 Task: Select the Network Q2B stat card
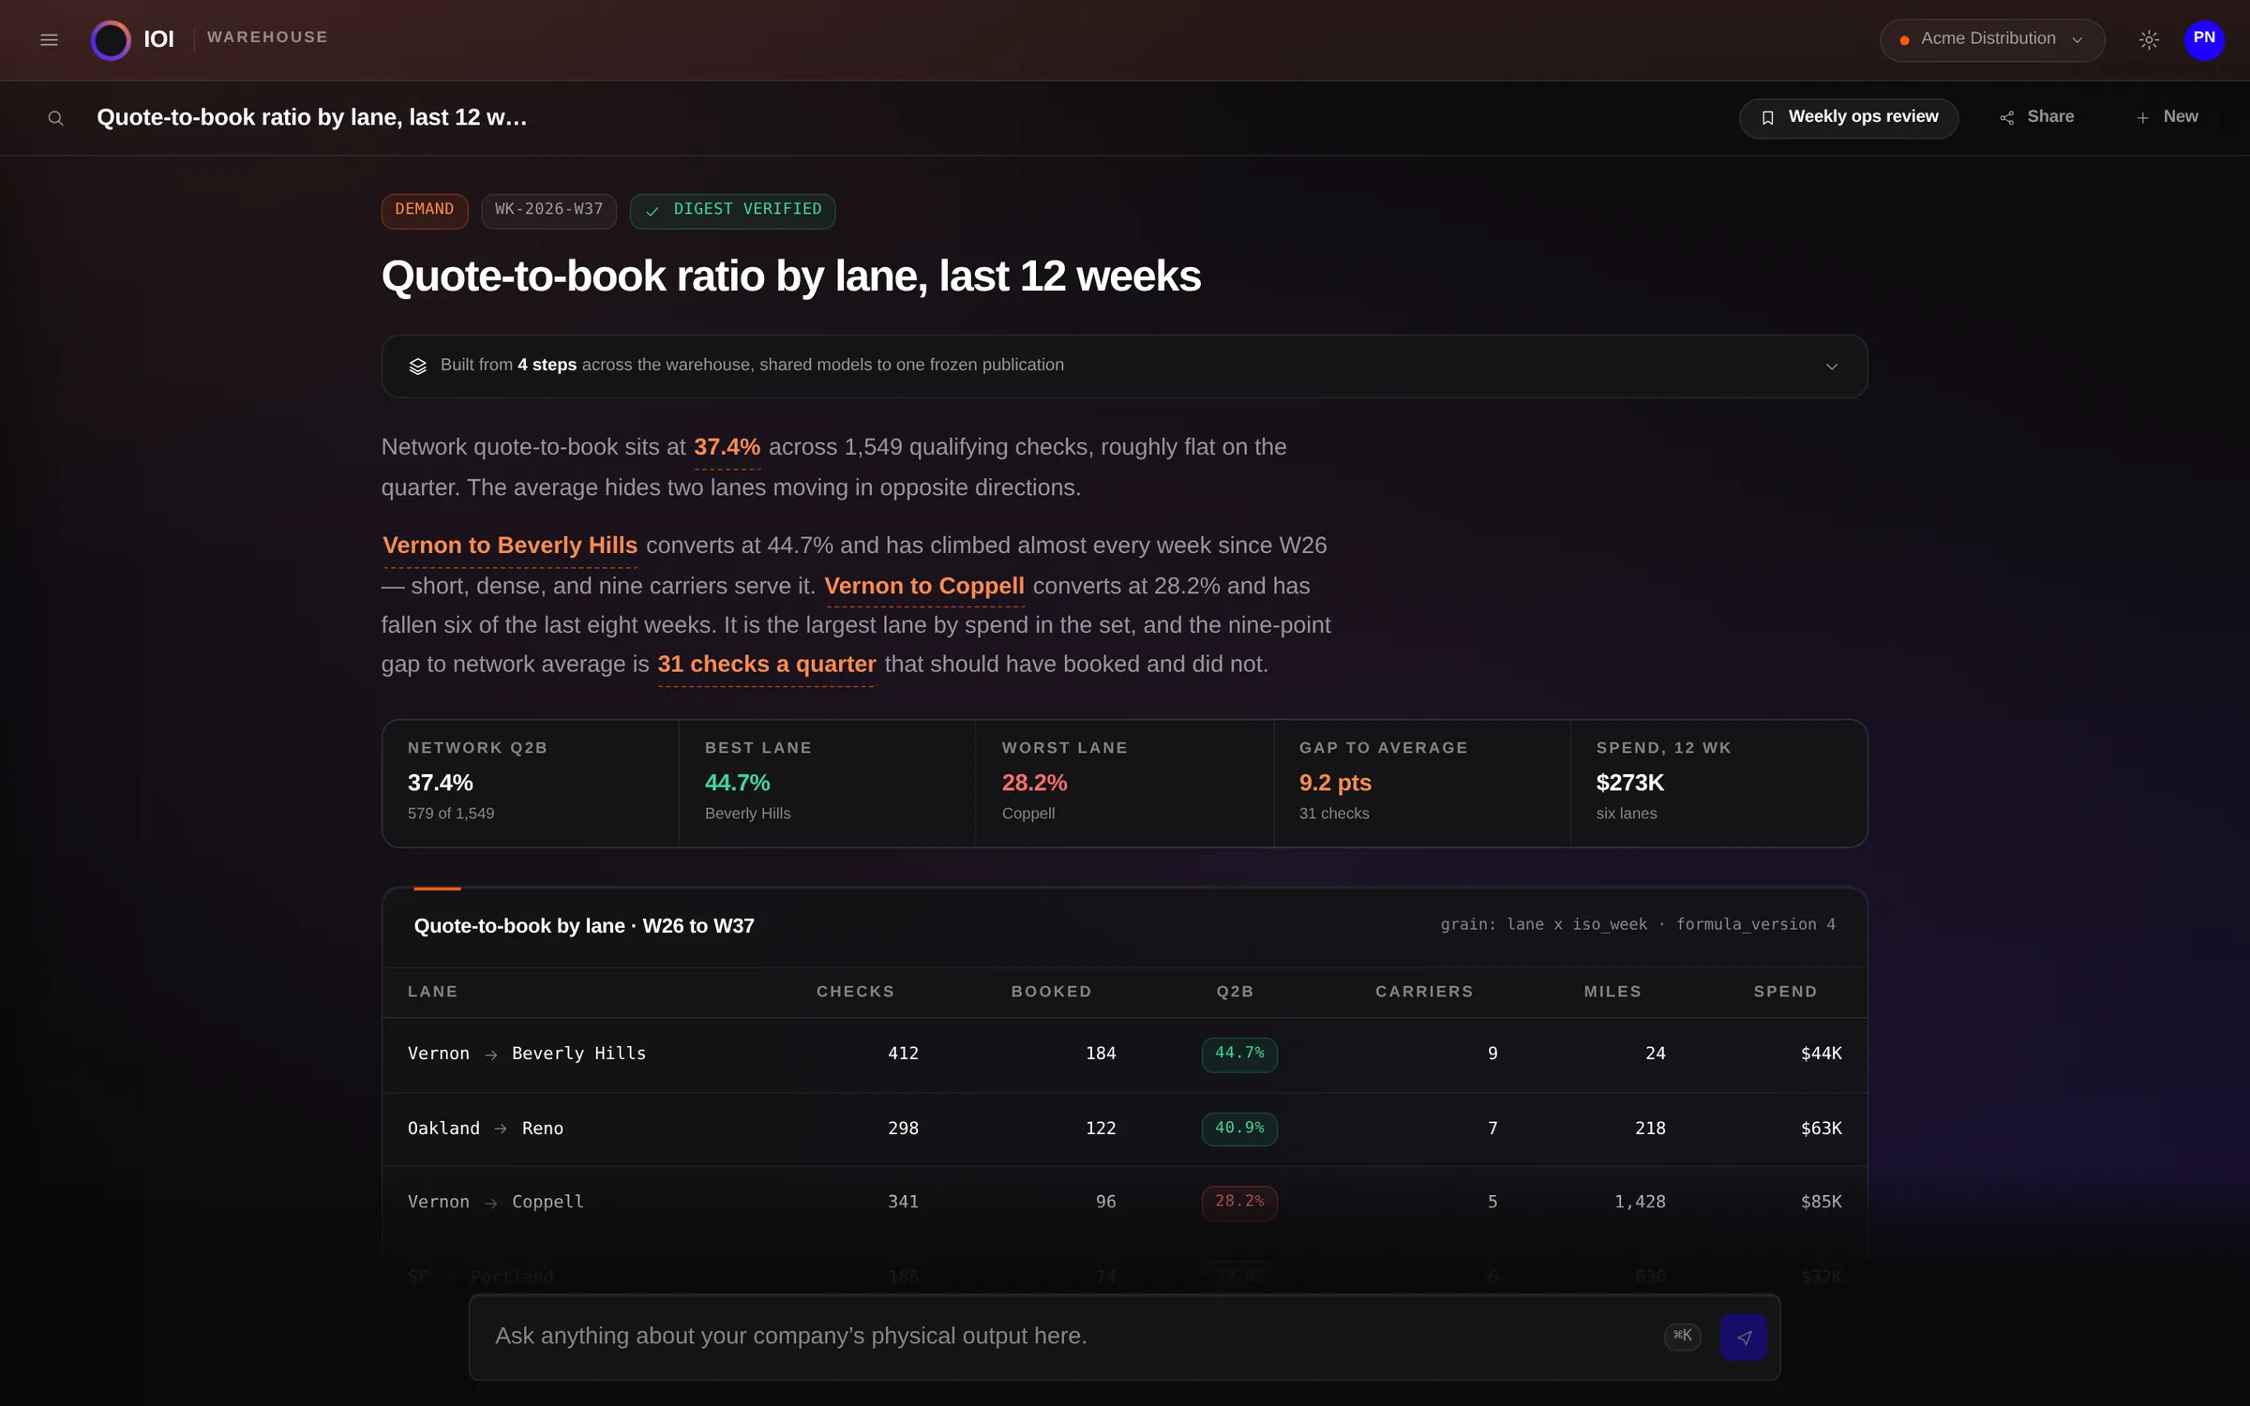[531, 784]
